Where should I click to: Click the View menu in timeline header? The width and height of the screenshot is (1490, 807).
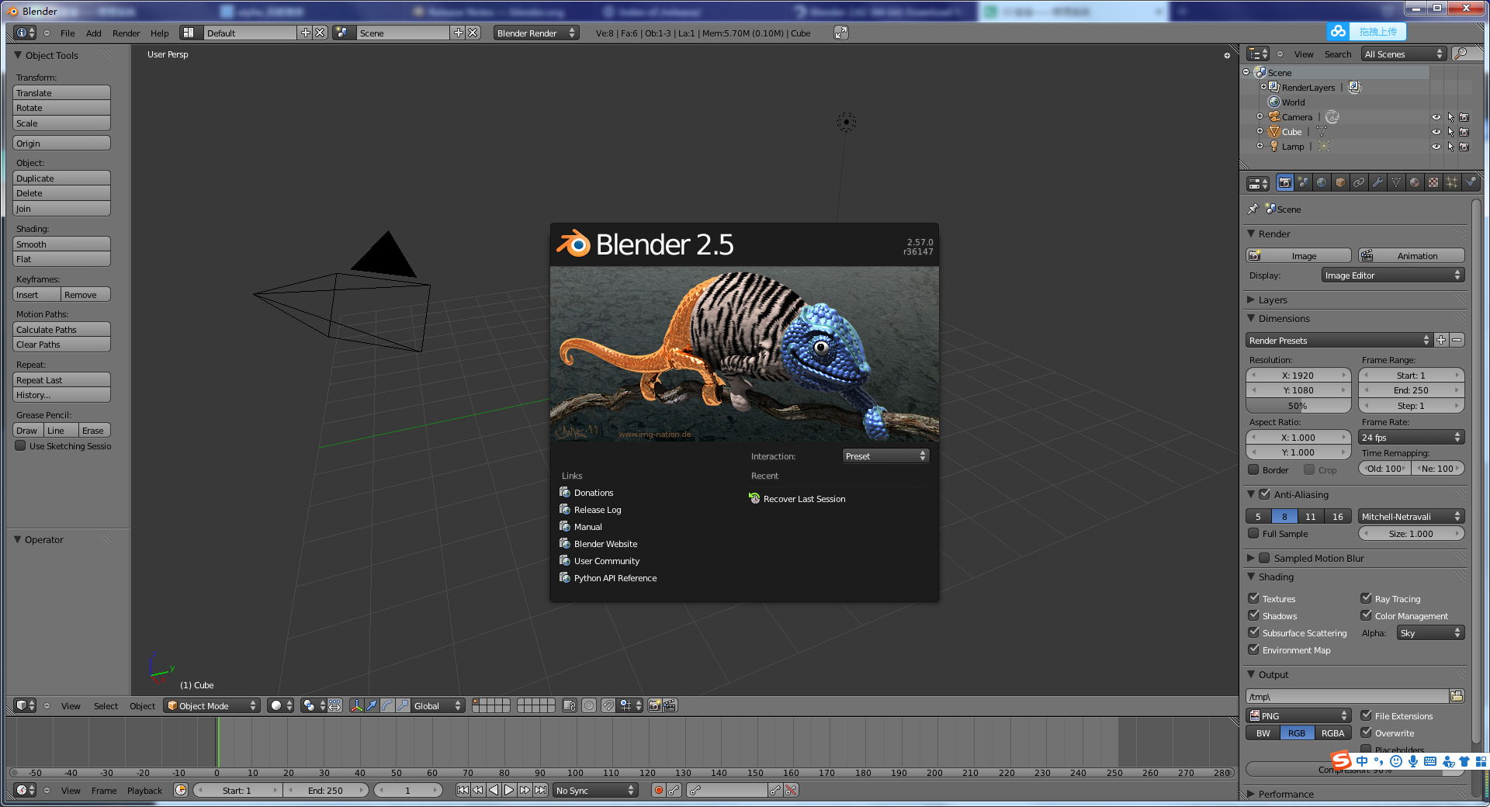(x=71, y=790)
